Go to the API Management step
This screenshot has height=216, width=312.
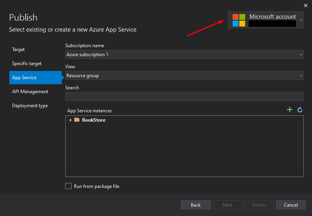click(30, 92)
